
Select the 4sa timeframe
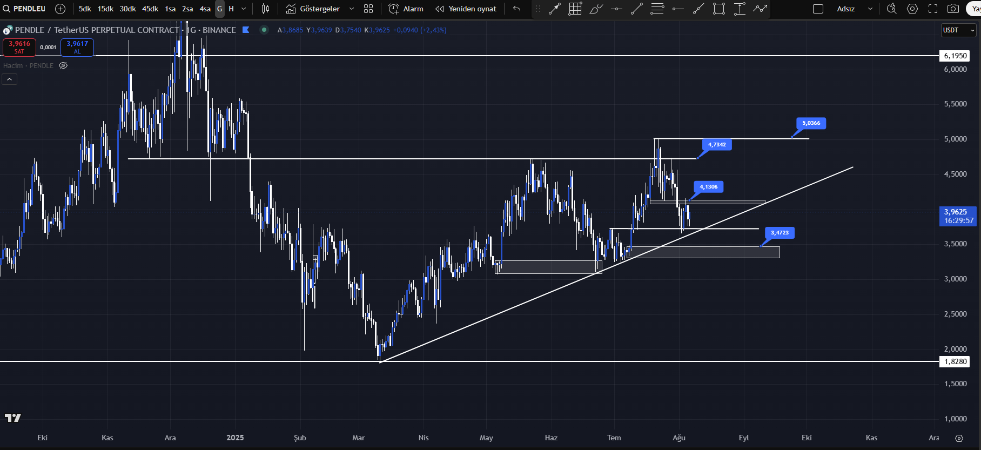[x=205, y=9]
